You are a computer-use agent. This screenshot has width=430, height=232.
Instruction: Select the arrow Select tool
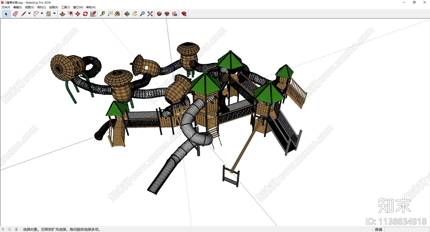click(6, 14)
